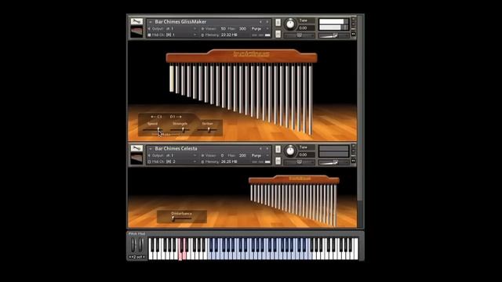Minimize Celesta instrument view

tap(354, 150)
